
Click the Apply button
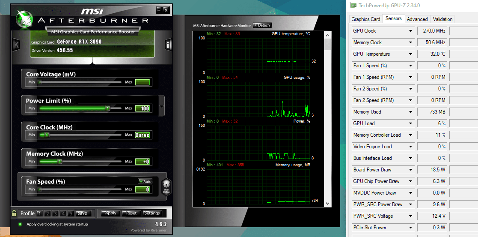tap(110, 213)
